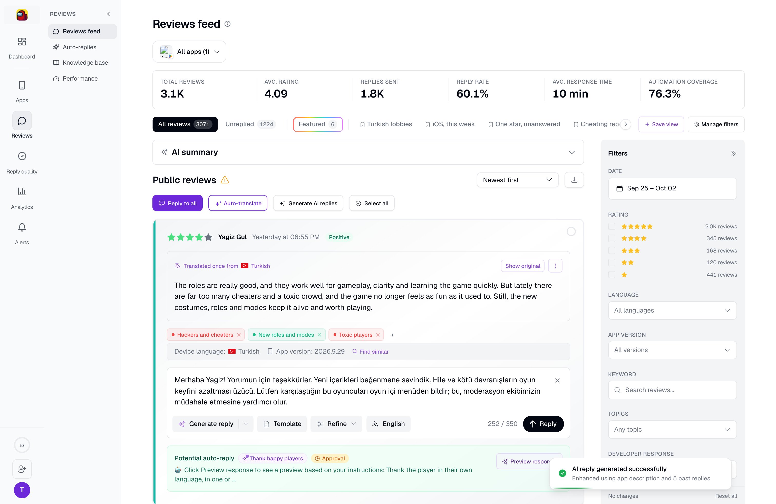
Task: Add a new topic tag with plus
Action: click(393, 335)
